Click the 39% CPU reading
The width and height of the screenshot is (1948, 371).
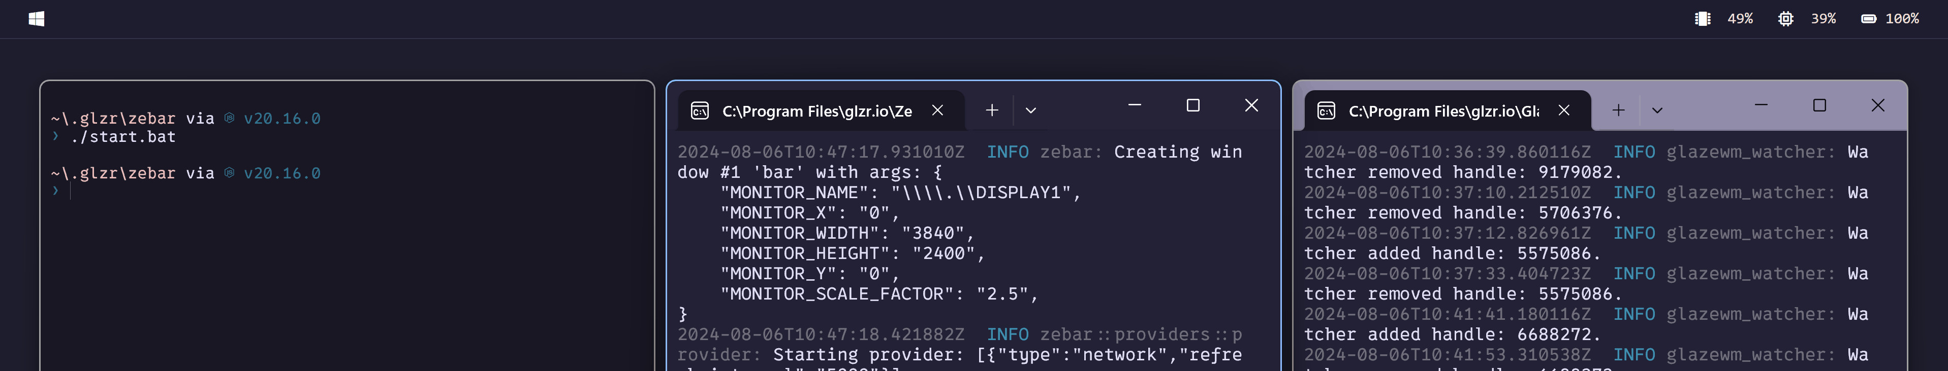[1823, 19]
